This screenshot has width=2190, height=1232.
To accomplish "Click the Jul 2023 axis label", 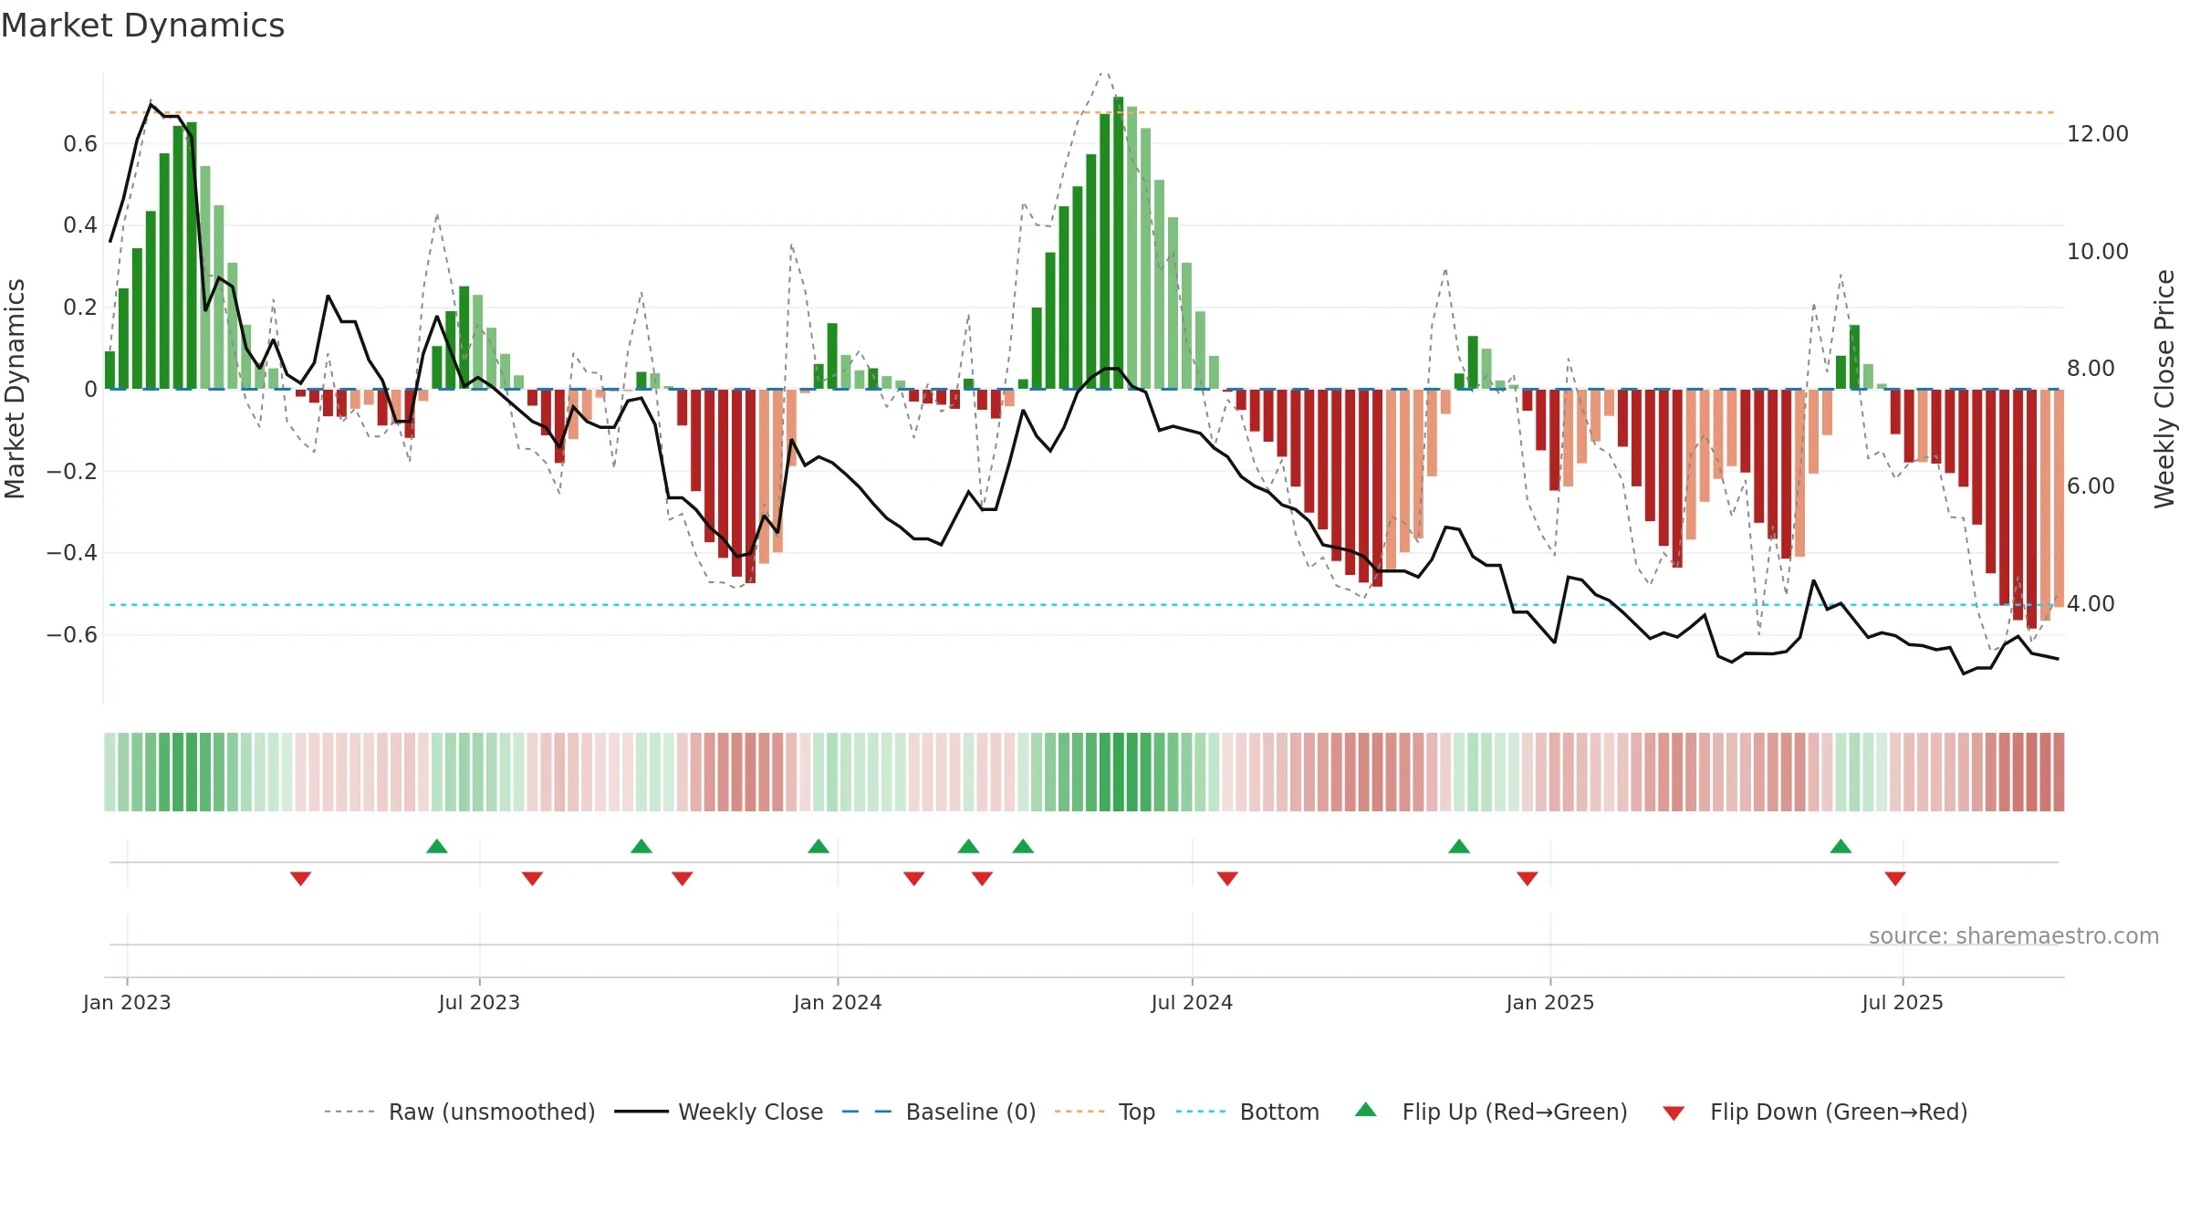I will pyautogui.click(x=479, y=1003).
